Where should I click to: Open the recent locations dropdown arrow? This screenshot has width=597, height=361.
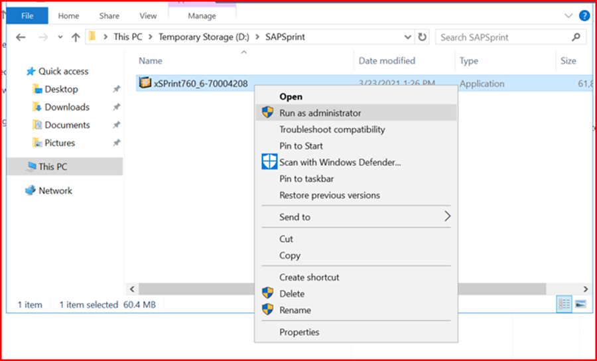pyautogui.click(x=60, y=37)
